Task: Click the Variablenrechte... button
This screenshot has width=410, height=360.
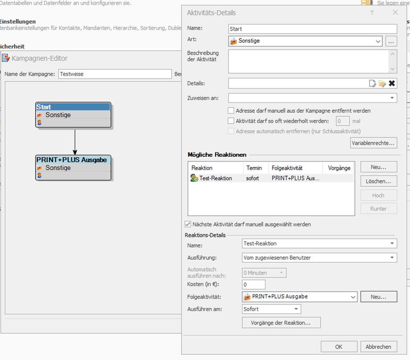Action: pyautogui.click(x=373, y=143)
